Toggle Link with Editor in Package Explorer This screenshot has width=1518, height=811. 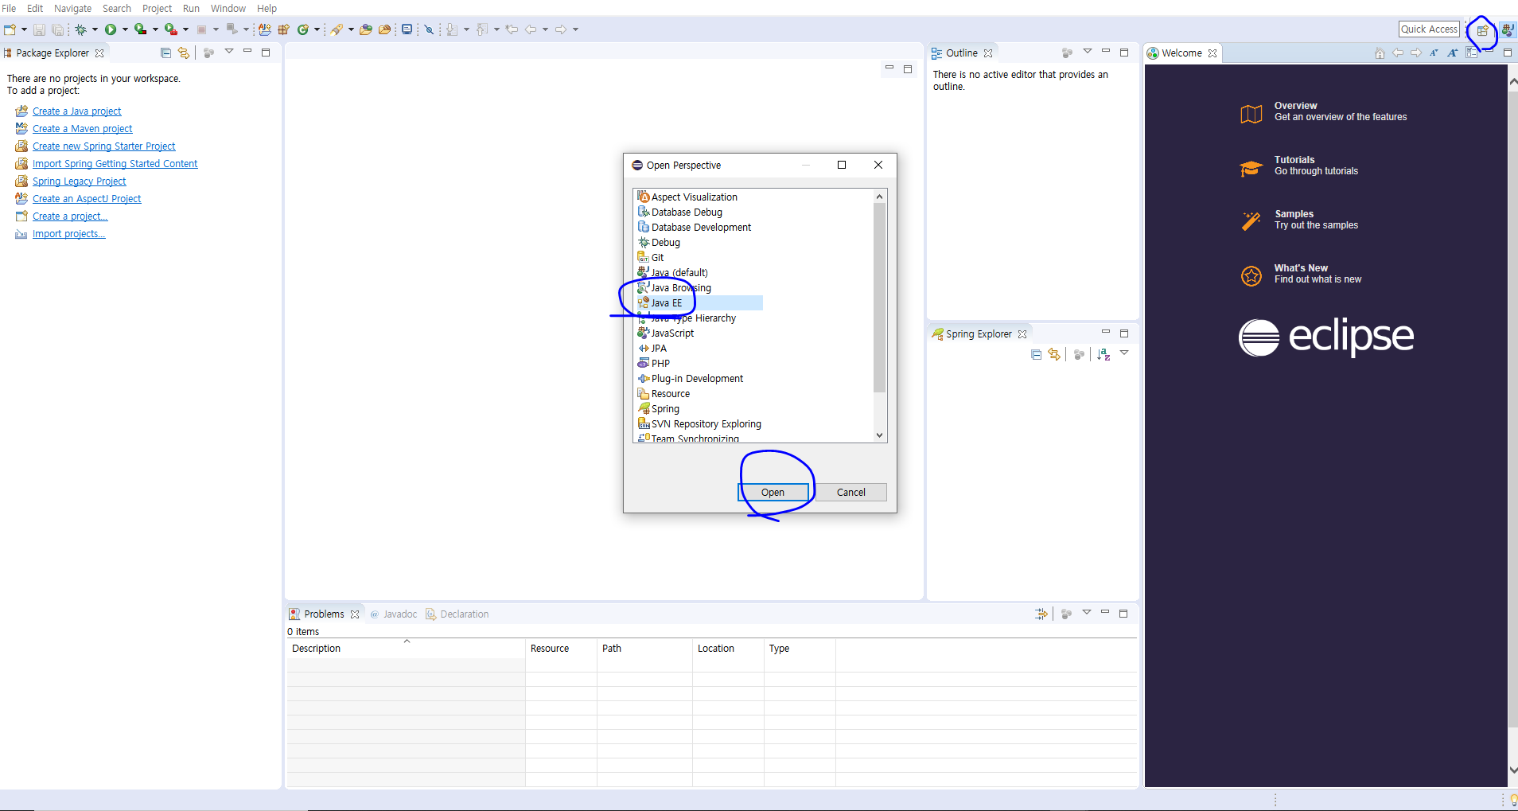point(184,53)
